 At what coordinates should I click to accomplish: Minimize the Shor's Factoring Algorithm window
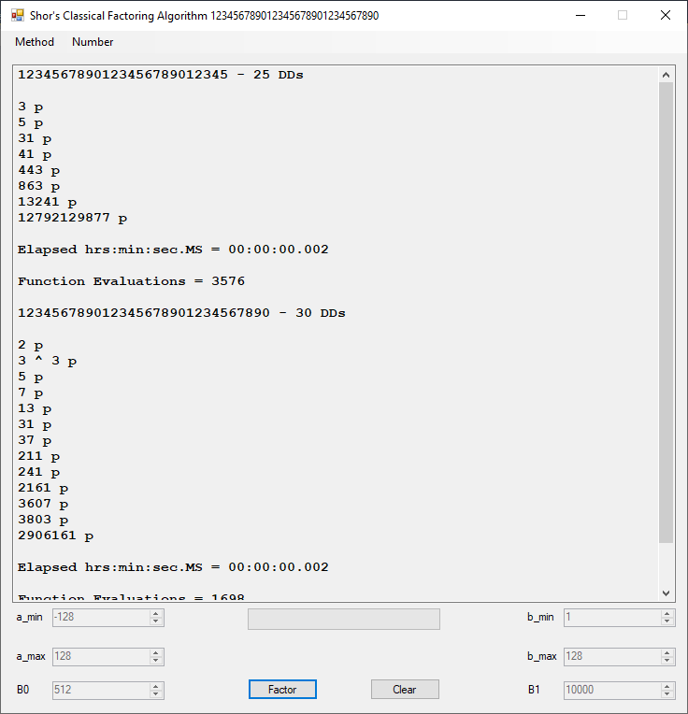tap(580, 16)
